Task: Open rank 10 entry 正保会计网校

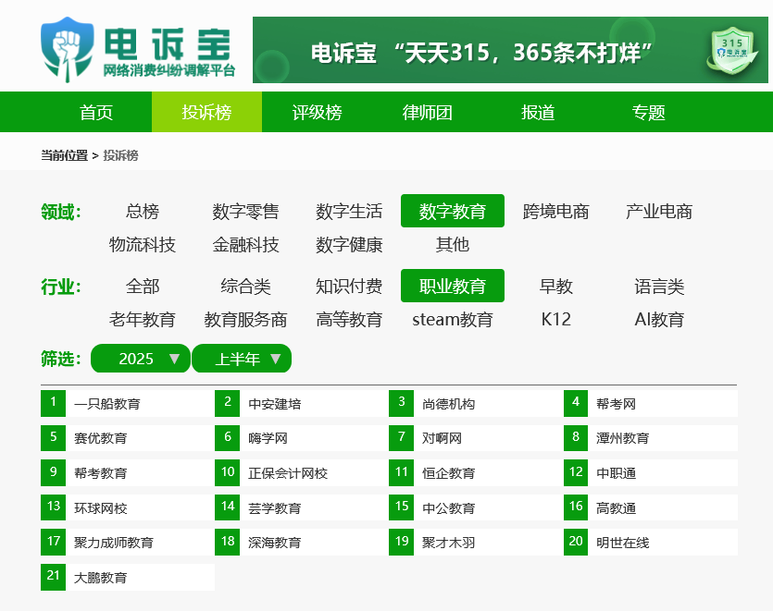Action: click(302, 473)
